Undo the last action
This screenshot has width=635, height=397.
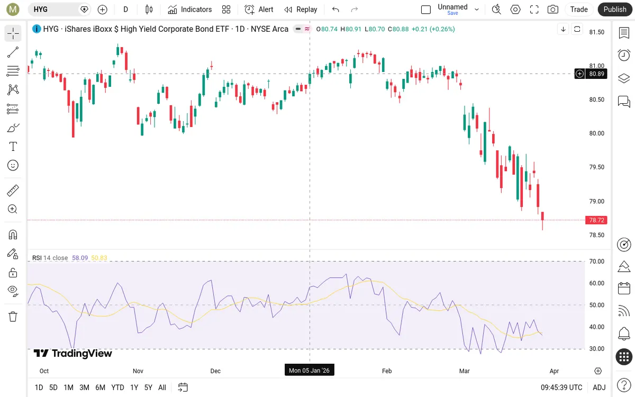coord(335,10)
